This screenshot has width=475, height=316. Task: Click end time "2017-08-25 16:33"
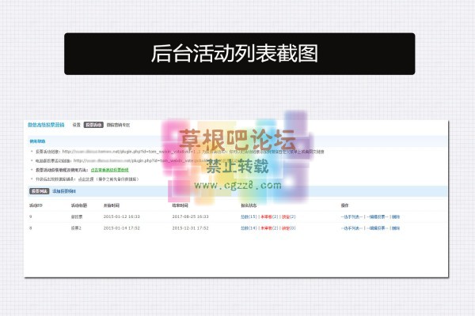click(x=190, y=216)
